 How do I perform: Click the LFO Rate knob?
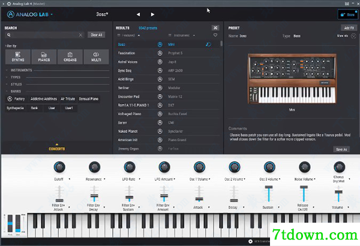click(130, 167)
